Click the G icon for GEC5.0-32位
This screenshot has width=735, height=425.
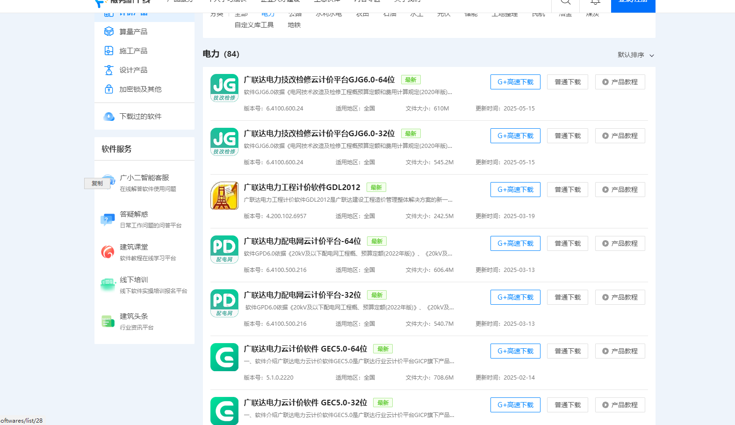(224, 410)
